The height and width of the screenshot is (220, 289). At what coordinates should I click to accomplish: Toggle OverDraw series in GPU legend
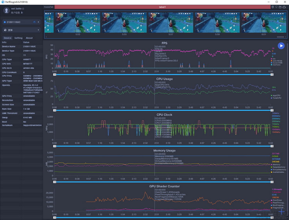click(276, 200)
